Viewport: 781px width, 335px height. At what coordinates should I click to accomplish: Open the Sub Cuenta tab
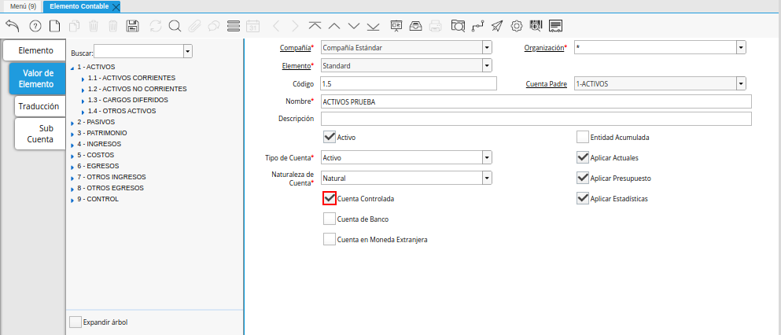(x=40, y=134)
